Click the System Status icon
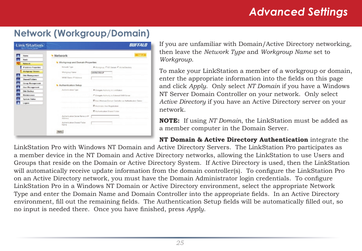Screen dimensions: 362x251 click(x=18, y=99)
